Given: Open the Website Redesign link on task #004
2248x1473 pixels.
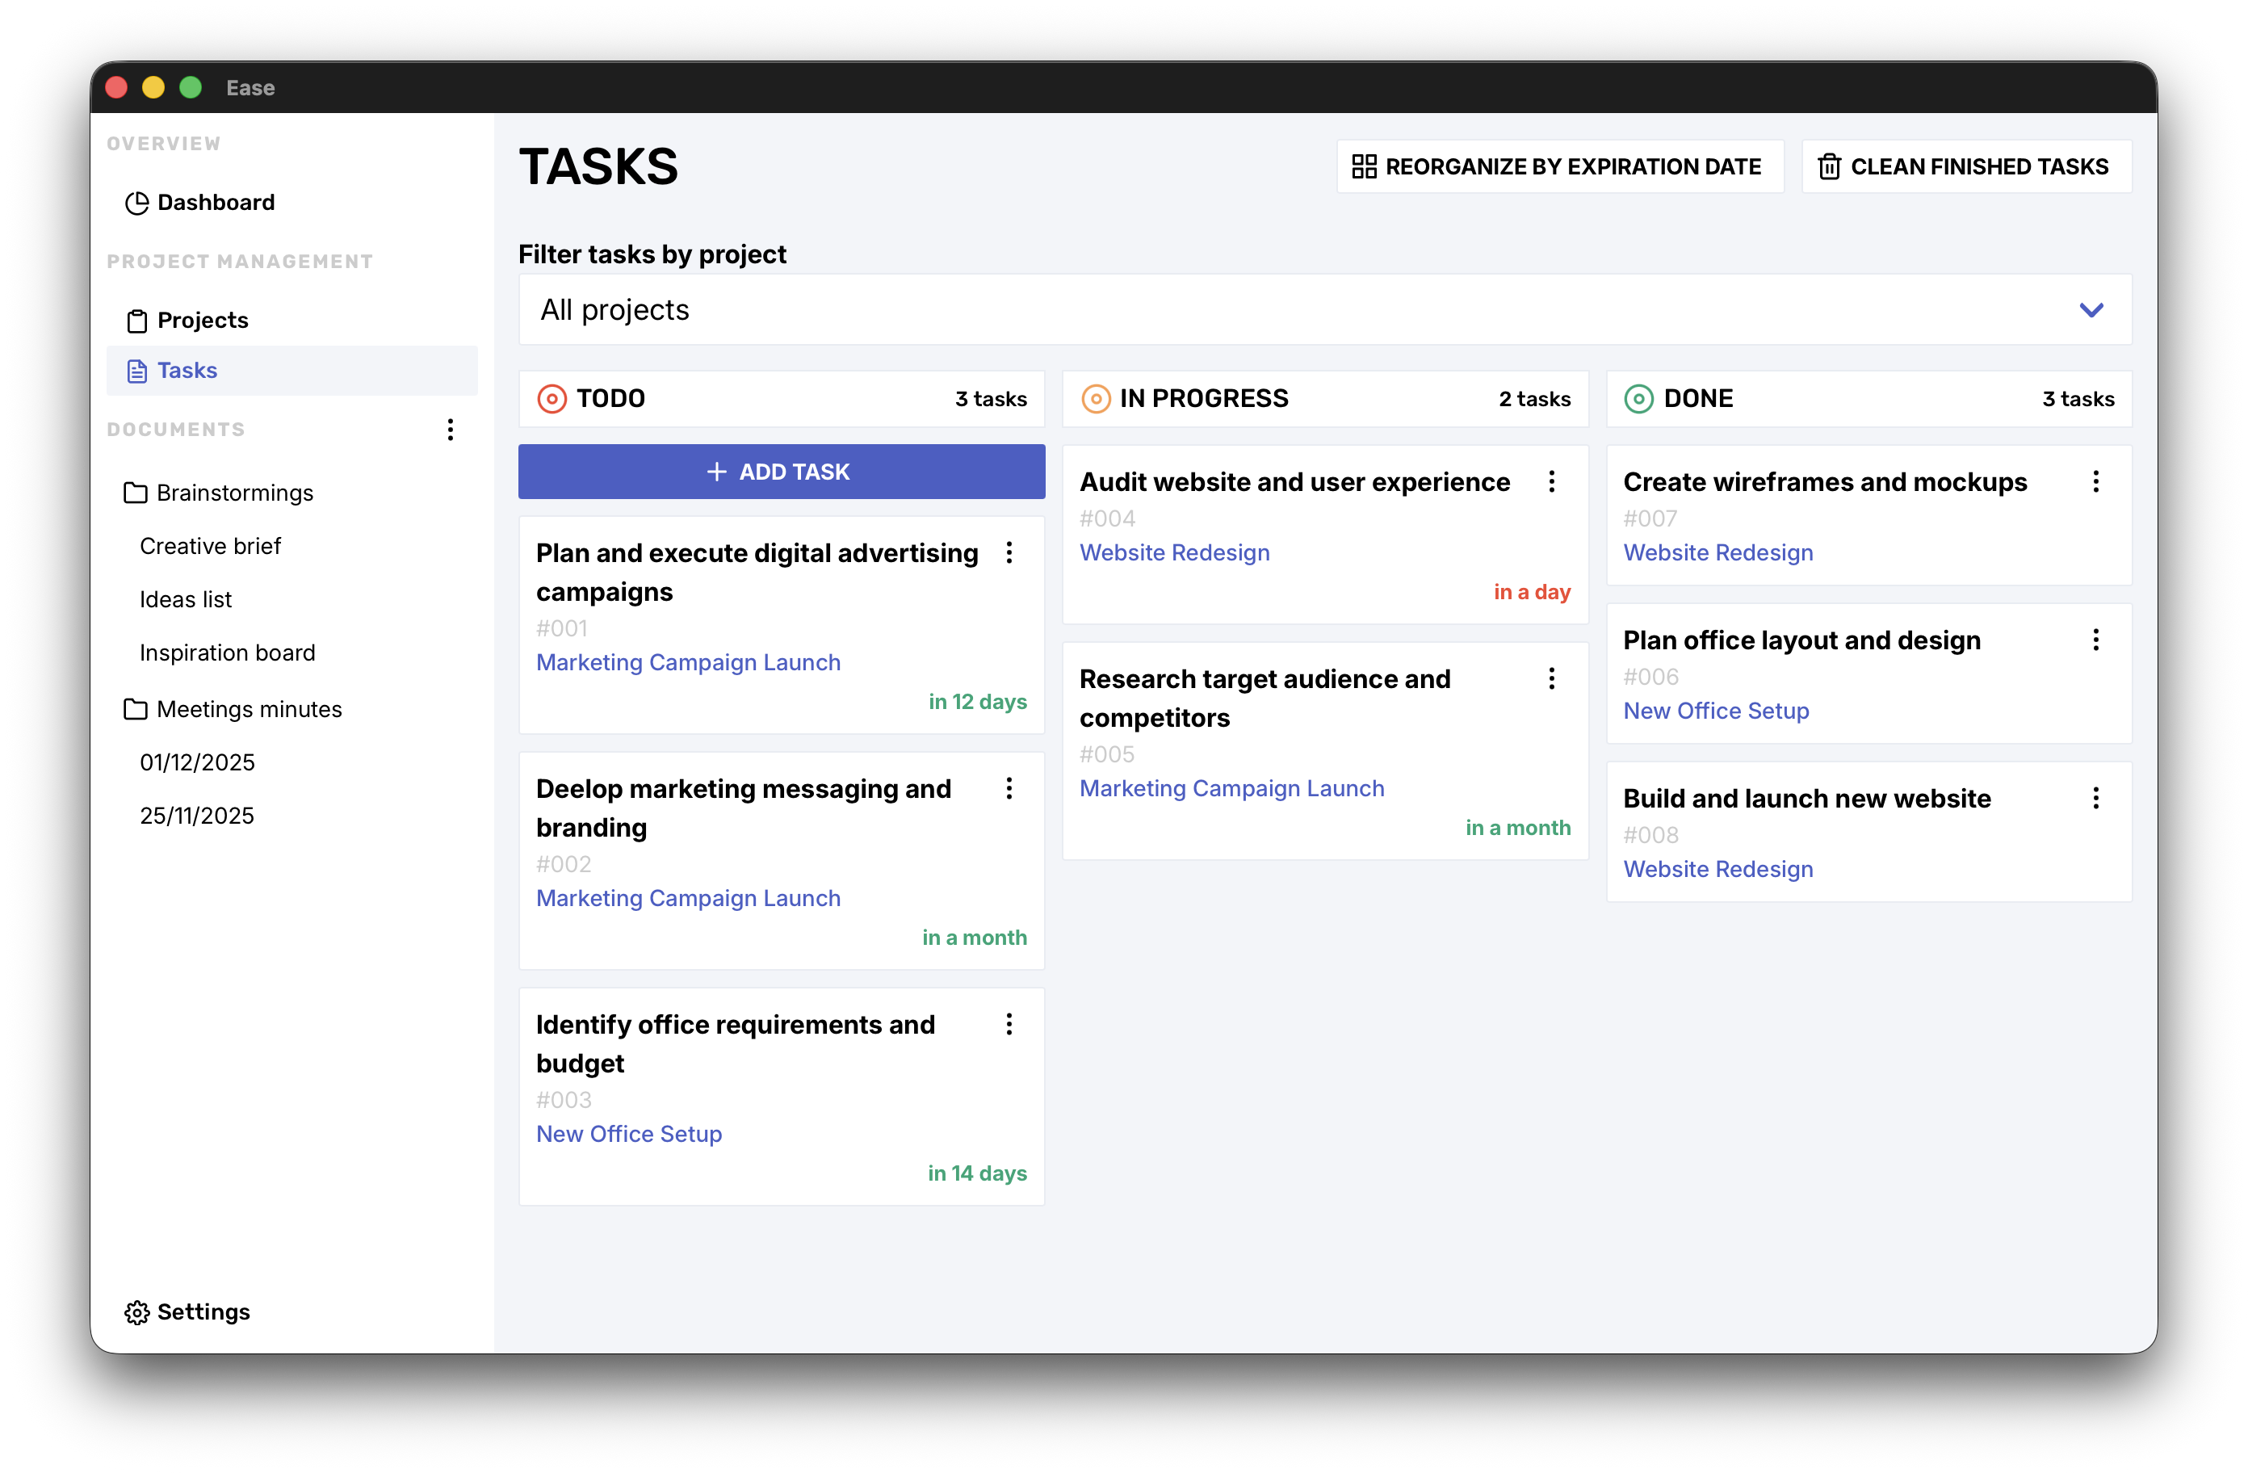Looking at the screenshot, I should [1174, 552].
